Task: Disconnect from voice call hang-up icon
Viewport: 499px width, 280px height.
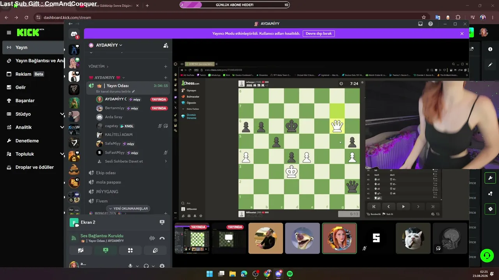Action: pos(162,238)
